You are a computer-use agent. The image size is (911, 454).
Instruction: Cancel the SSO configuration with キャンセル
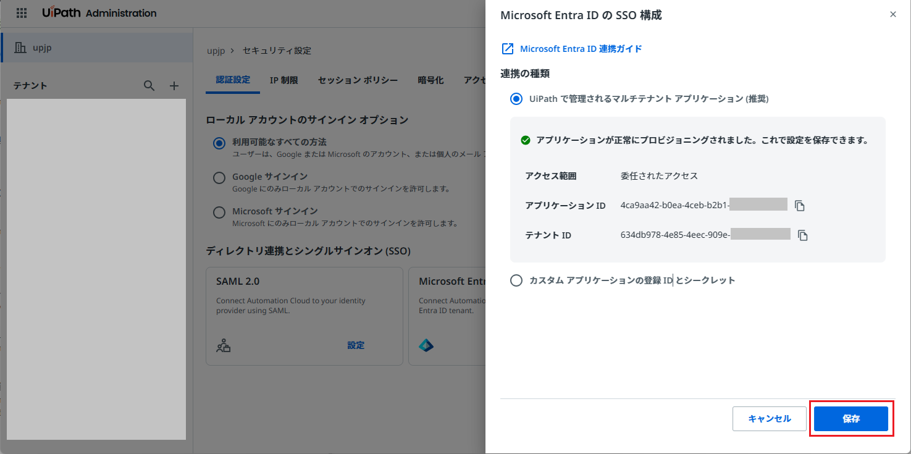770,419
